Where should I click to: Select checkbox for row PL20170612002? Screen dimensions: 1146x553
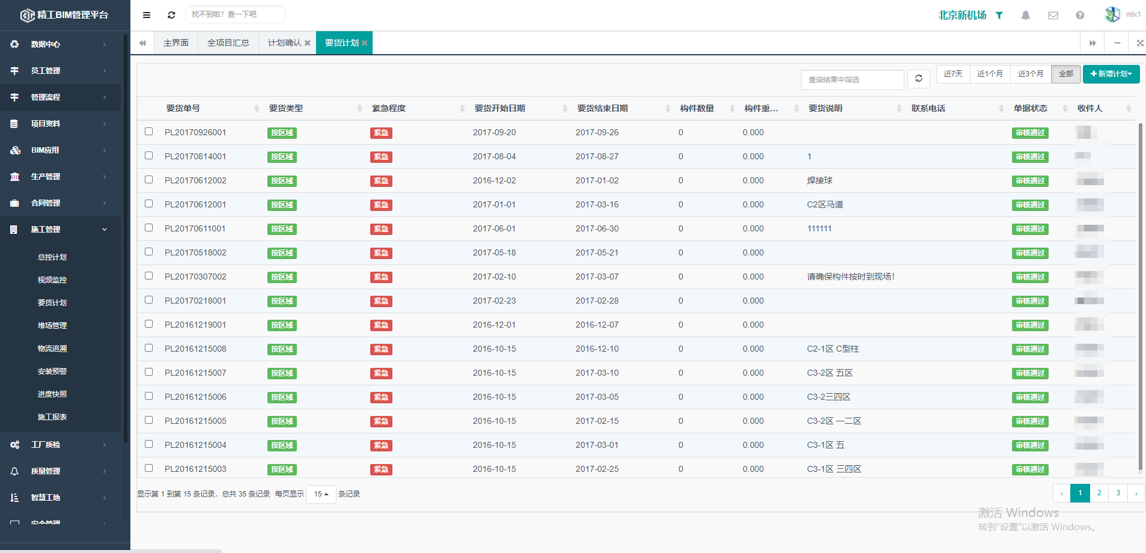149,180
